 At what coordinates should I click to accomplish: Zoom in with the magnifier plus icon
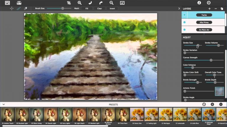80,3
